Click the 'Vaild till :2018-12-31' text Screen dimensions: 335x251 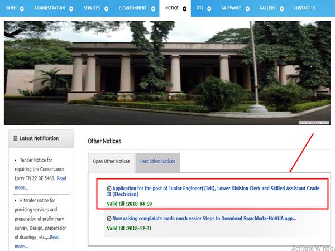[x=130, y=228]
